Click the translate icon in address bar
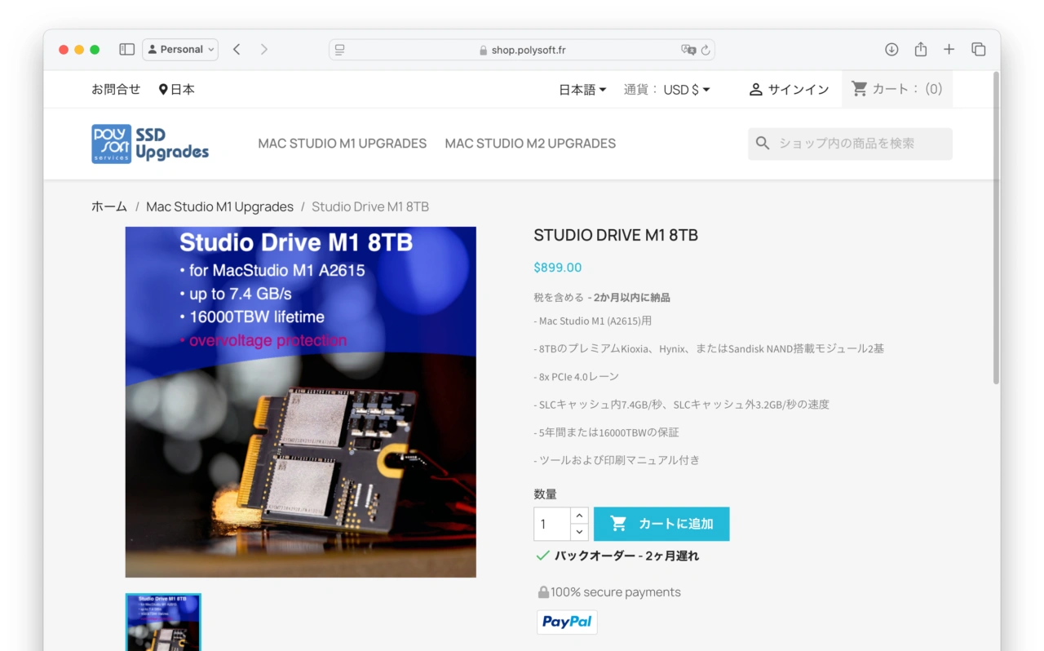The width and height of the screenshot is (1044, 651). (x=688, y=50)
